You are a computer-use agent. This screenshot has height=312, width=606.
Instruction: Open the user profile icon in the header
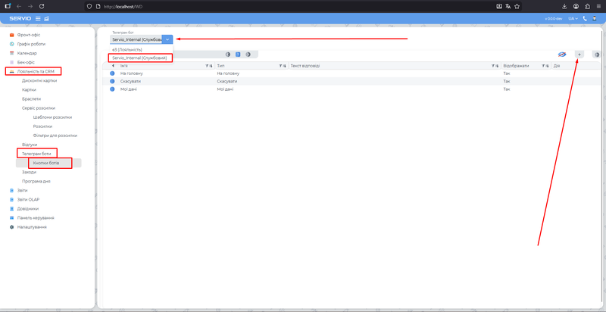point(596,18)
